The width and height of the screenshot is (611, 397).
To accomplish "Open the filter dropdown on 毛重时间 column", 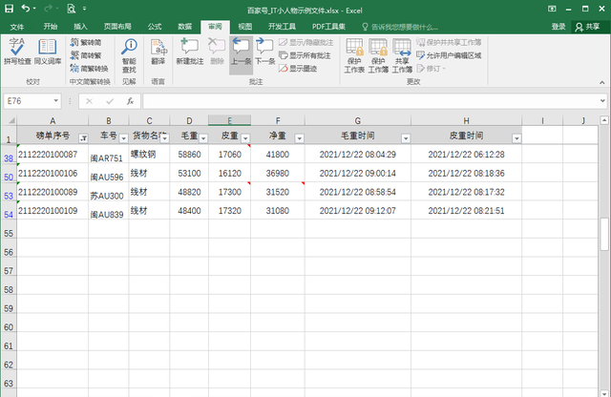I will pos(405,138).
